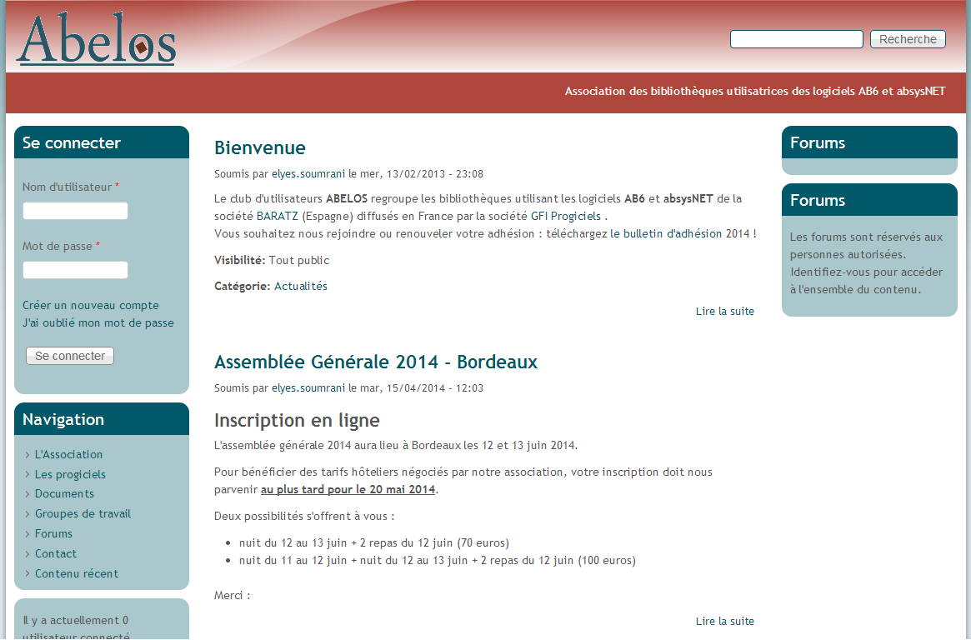Open Les progiciels navigation item
This screenshot has height=640, width=971.
point(70,474)
